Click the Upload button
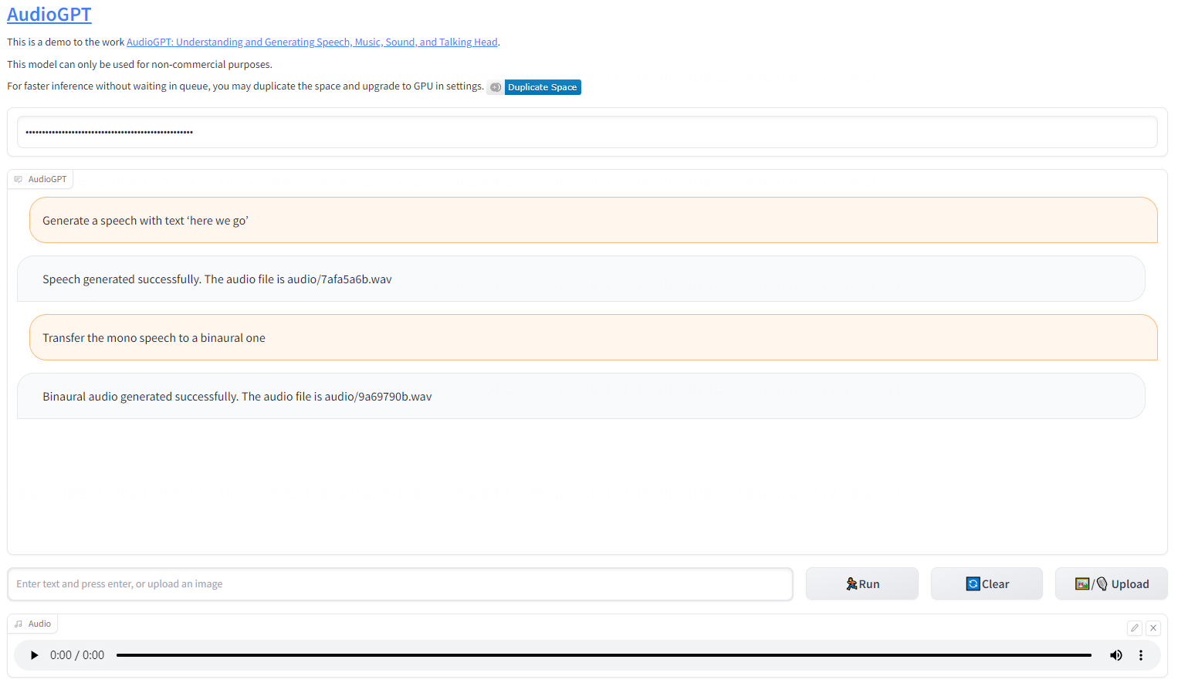Screen dimensions: 1178x700 coord(1112,584)
